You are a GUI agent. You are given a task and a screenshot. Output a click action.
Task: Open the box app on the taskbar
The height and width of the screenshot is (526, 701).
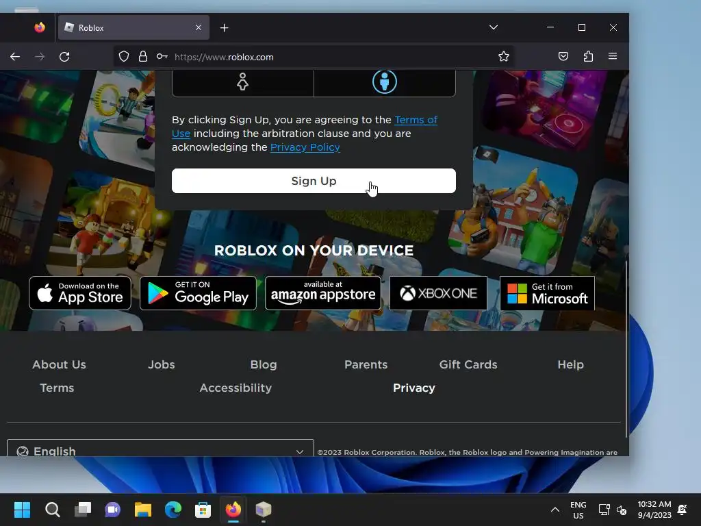264,510
